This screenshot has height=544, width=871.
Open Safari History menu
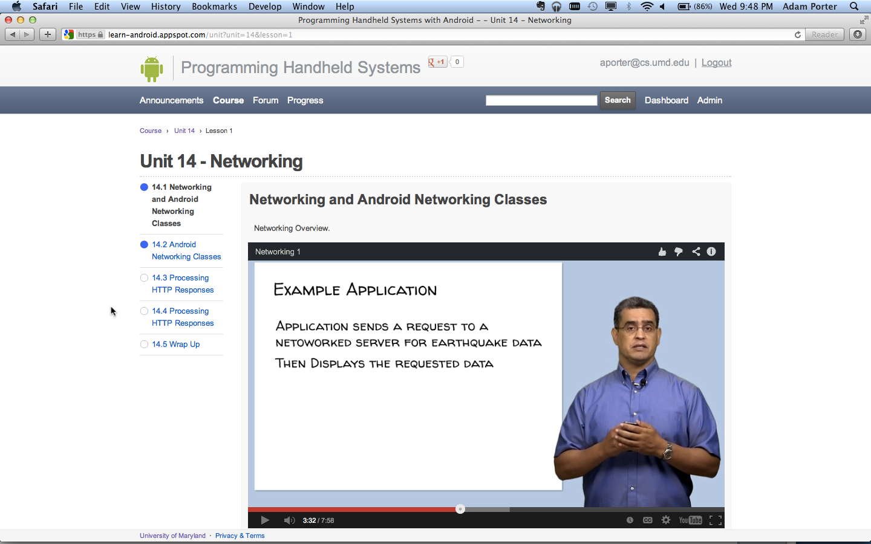(166, 7)
